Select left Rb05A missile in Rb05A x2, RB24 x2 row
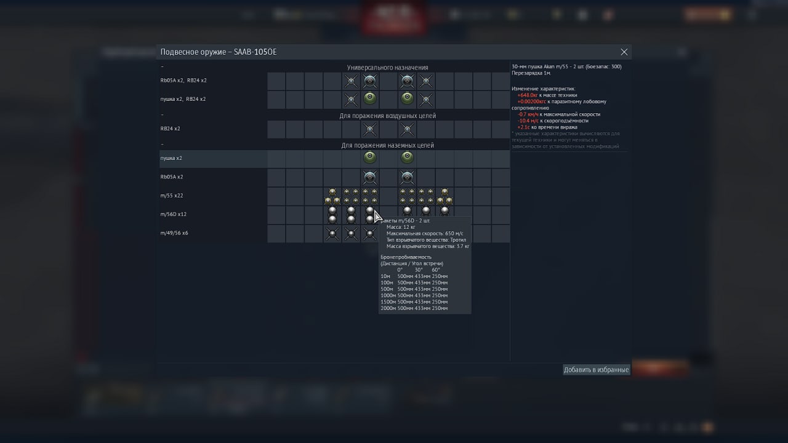788x443 pixels. 370,81
